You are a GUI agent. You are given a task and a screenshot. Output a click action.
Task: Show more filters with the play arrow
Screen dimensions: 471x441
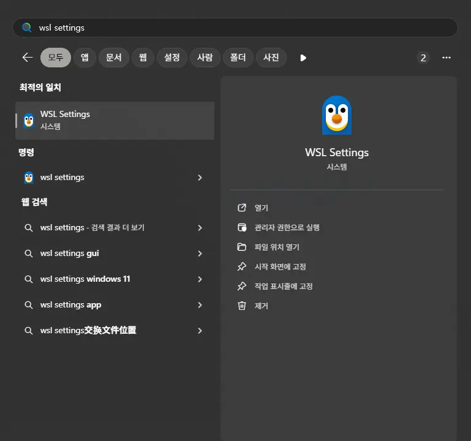click(303, 58)
